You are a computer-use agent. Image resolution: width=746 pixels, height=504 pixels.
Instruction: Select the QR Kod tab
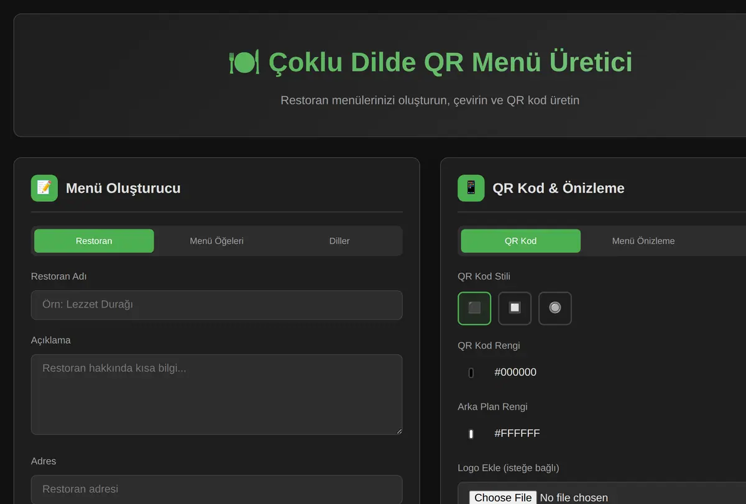tap(521, 241)
